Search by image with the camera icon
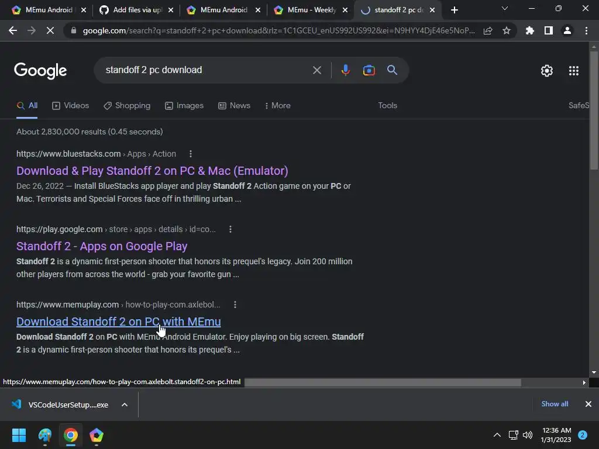This screenshot has width=599, height=449. [369, 70]
